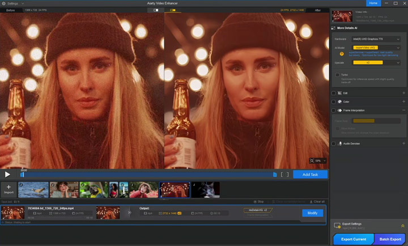Click the timeline end marker
Viewport: 408px width, 246px height.
point(275,175)
